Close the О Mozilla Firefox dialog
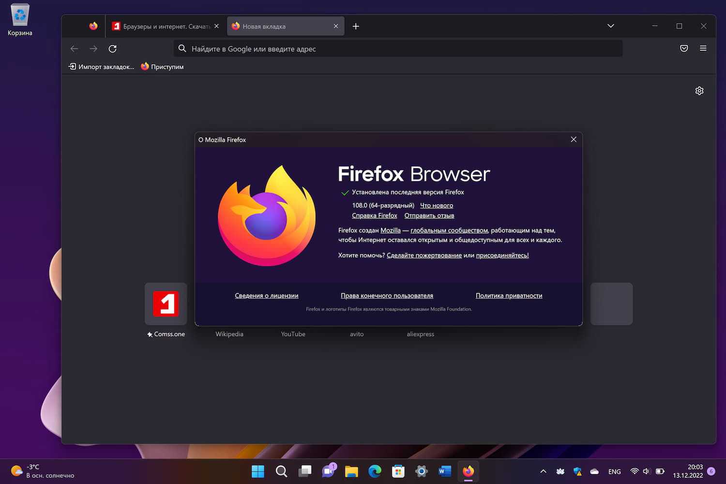 (x=574, y=139)
